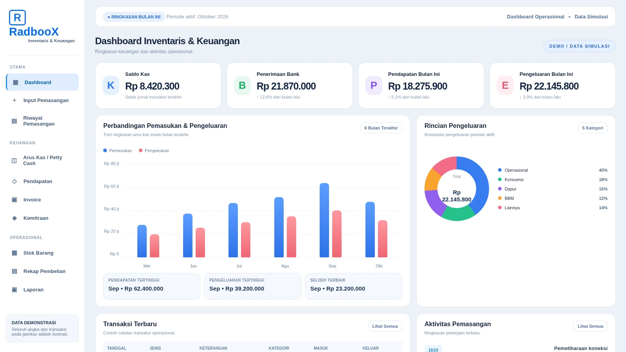Click the Demo / Data Simulasi pill
The image size is (626, 352).
coord(579,46)
